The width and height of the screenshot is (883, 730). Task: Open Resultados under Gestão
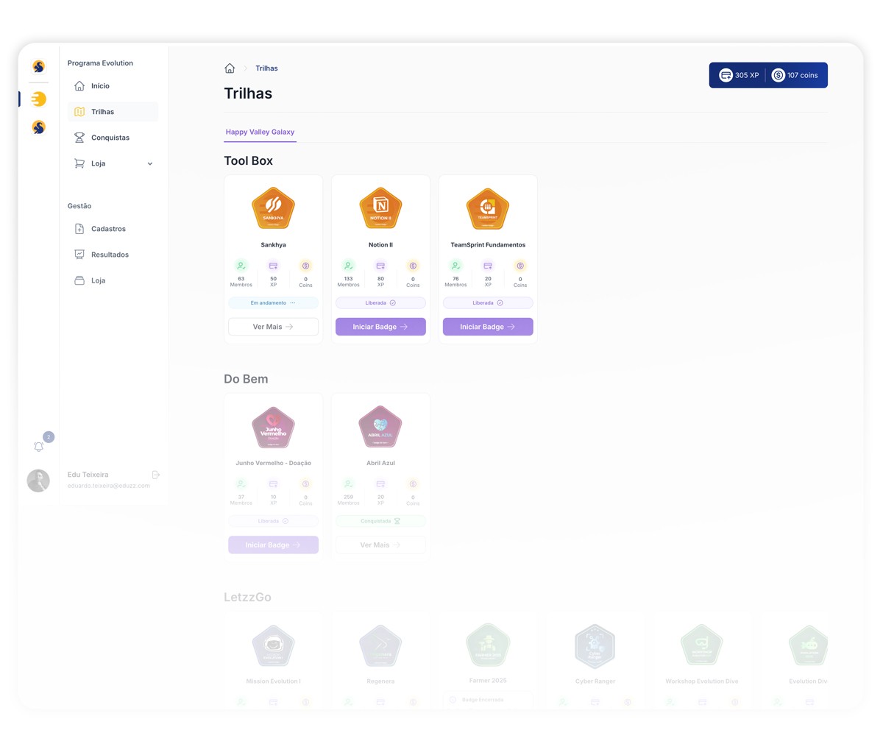pos(113,255)
